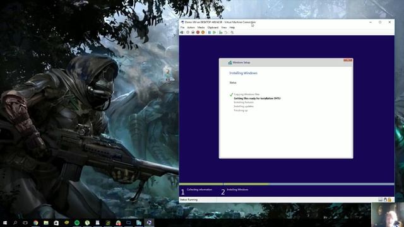Image resolution: width=404 pixels, height=227 pixels.
Task: Open the Windows Start menu
Action: pyautogui.click(x=5, y=223)
